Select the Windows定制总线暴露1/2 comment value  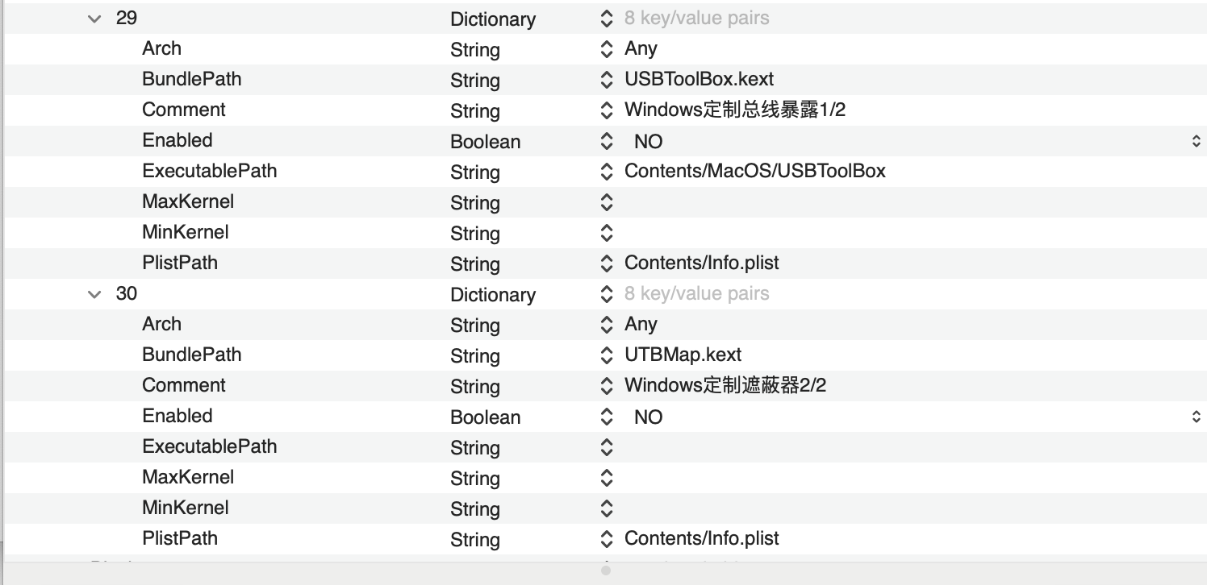734,110
